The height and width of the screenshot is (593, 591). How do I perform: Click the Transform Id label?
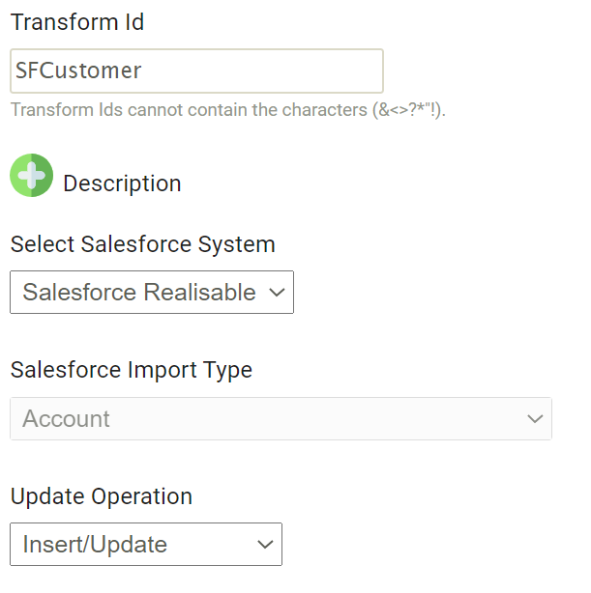click(77, 23)
